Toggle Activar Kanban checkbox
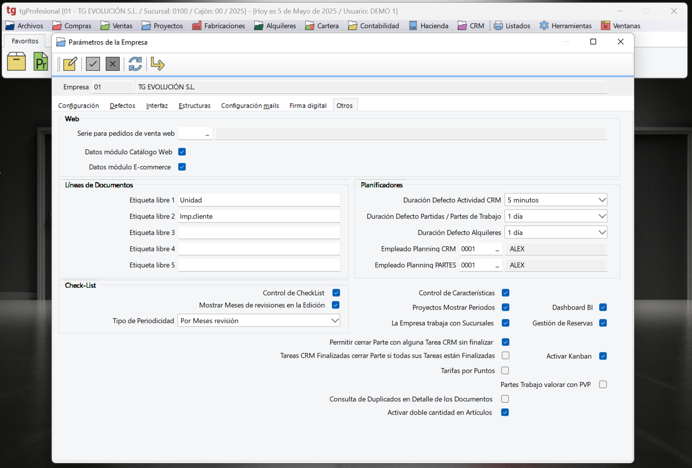Image resolution: width=692 pixels, height=468 pixels. click(x=603, y=356)
